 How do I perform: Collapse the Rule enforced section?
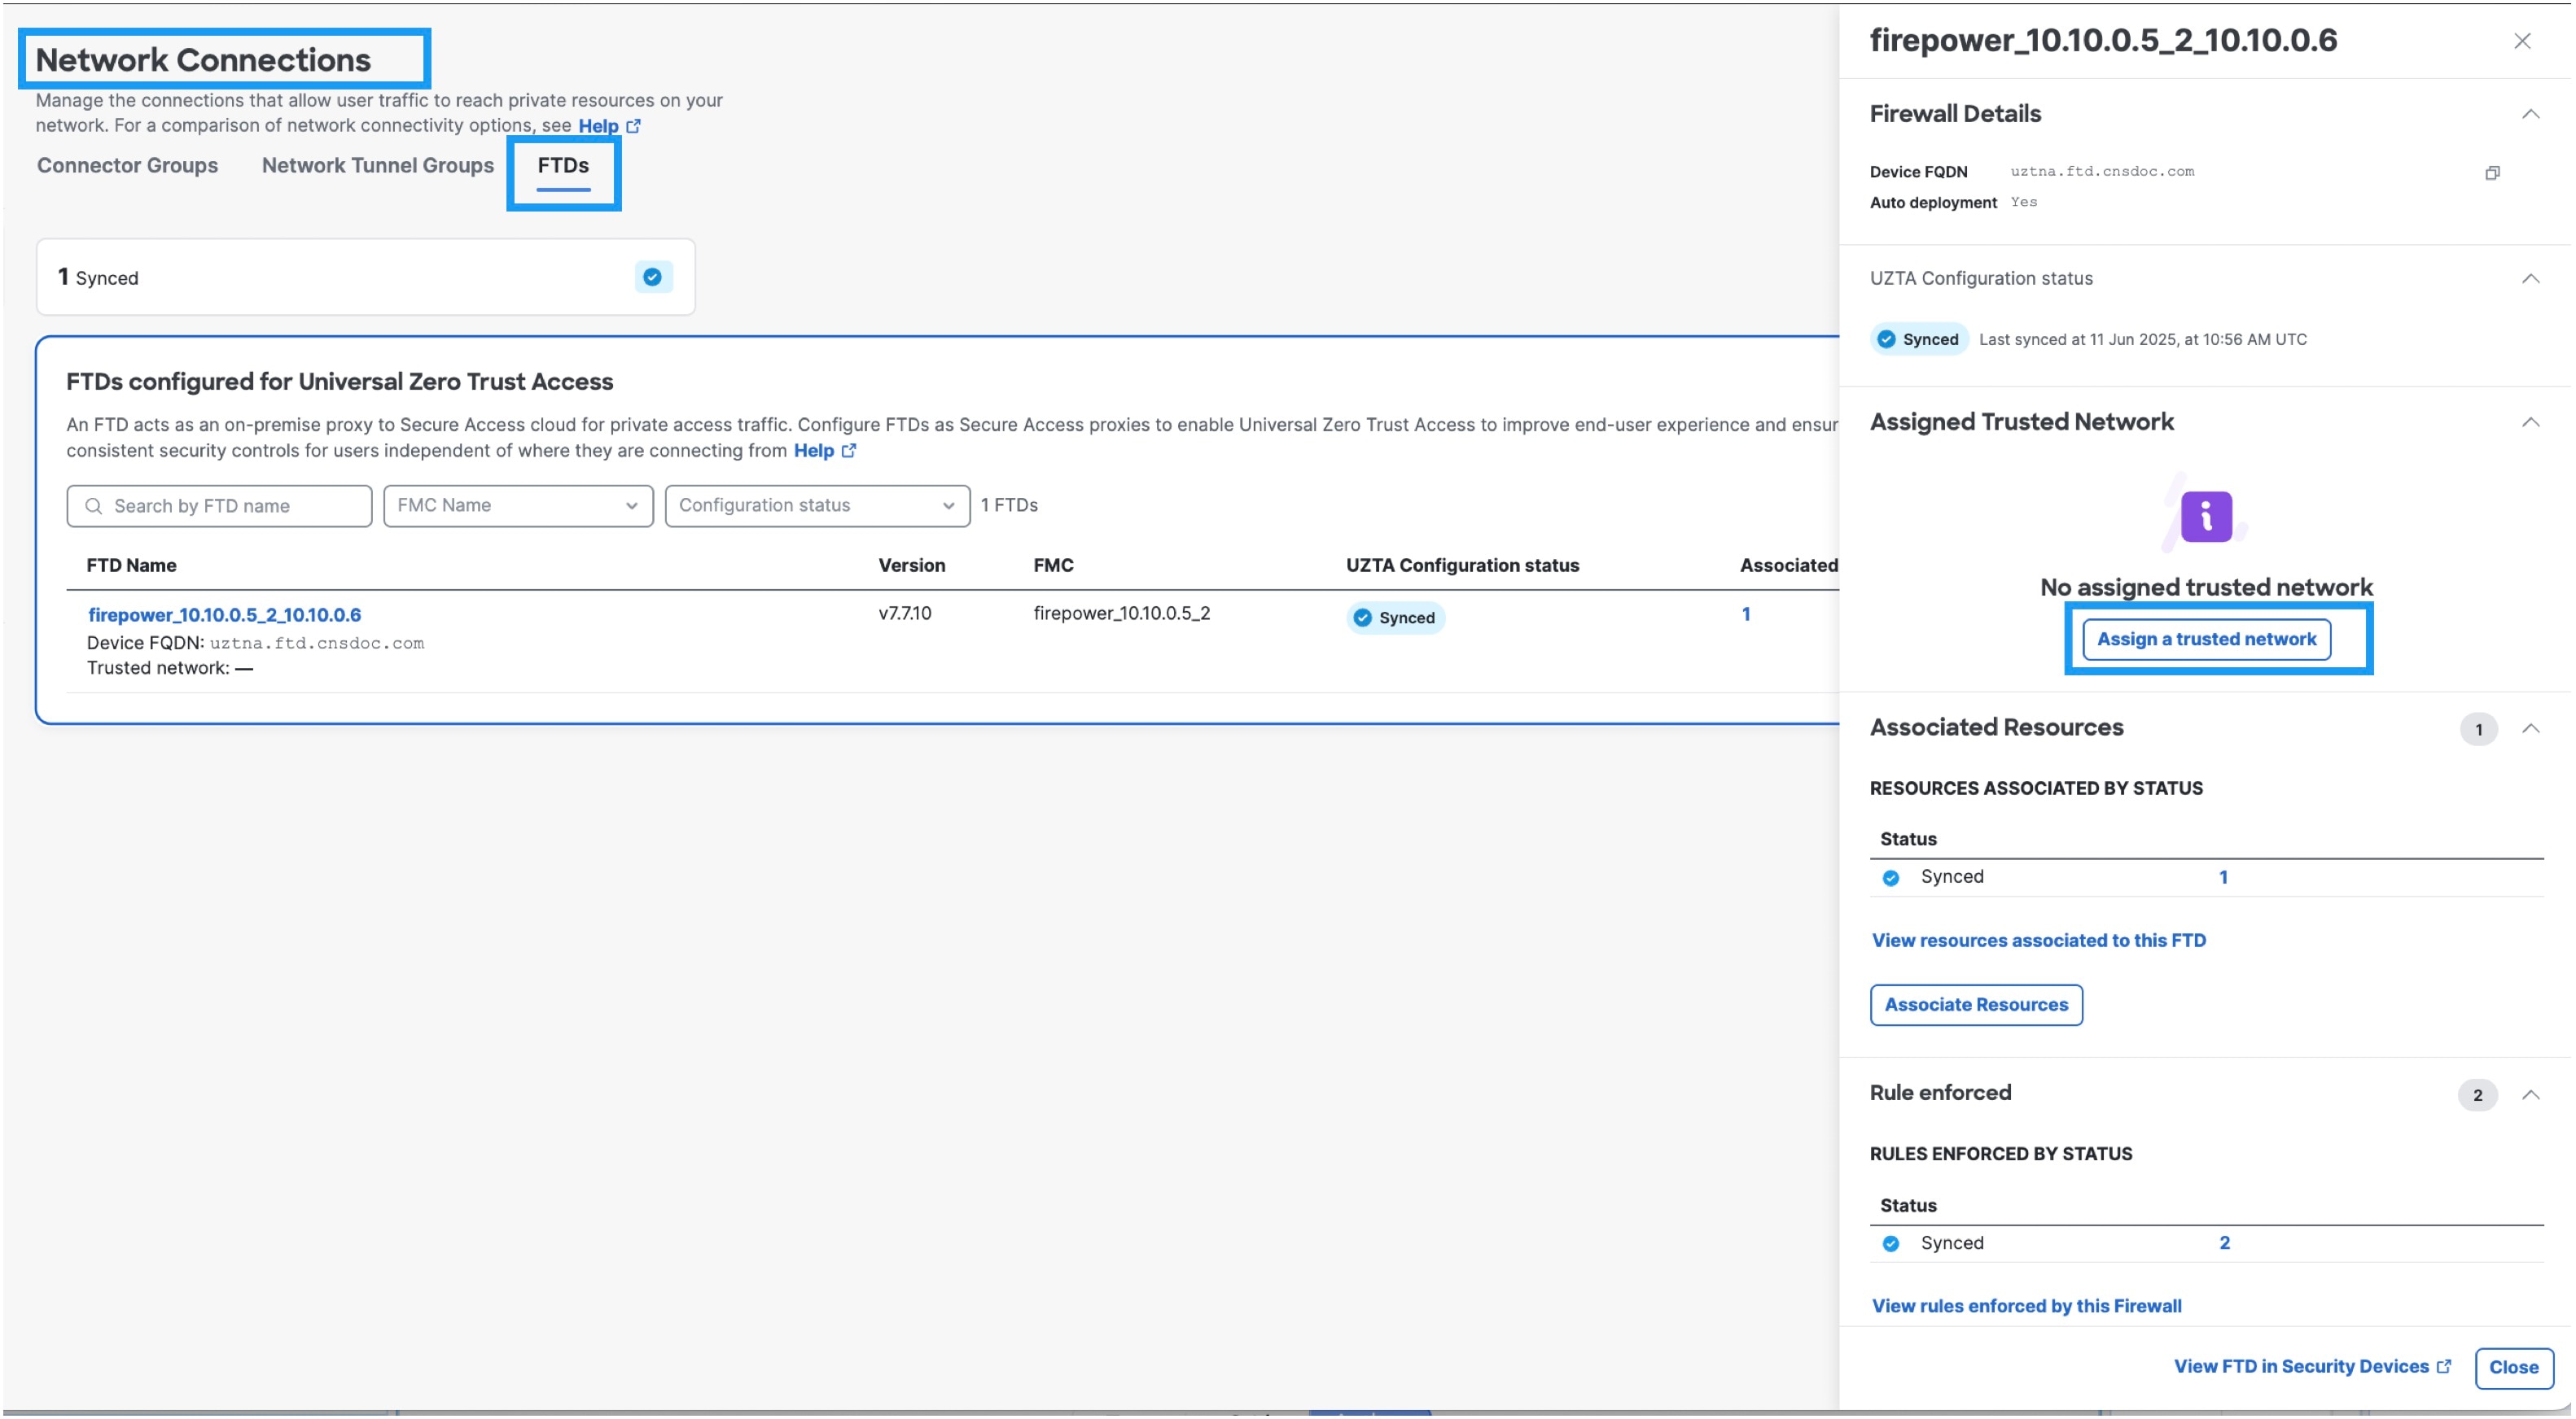(2530, 1095)
